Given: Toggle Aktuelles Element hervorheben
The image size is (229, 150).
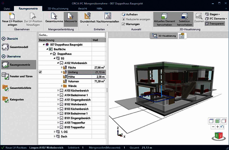Looking at the screenshot, I should [164, 19].
